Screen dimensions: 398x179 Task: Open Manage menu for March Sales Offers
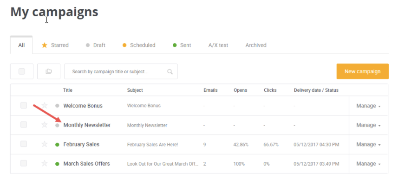368,164
